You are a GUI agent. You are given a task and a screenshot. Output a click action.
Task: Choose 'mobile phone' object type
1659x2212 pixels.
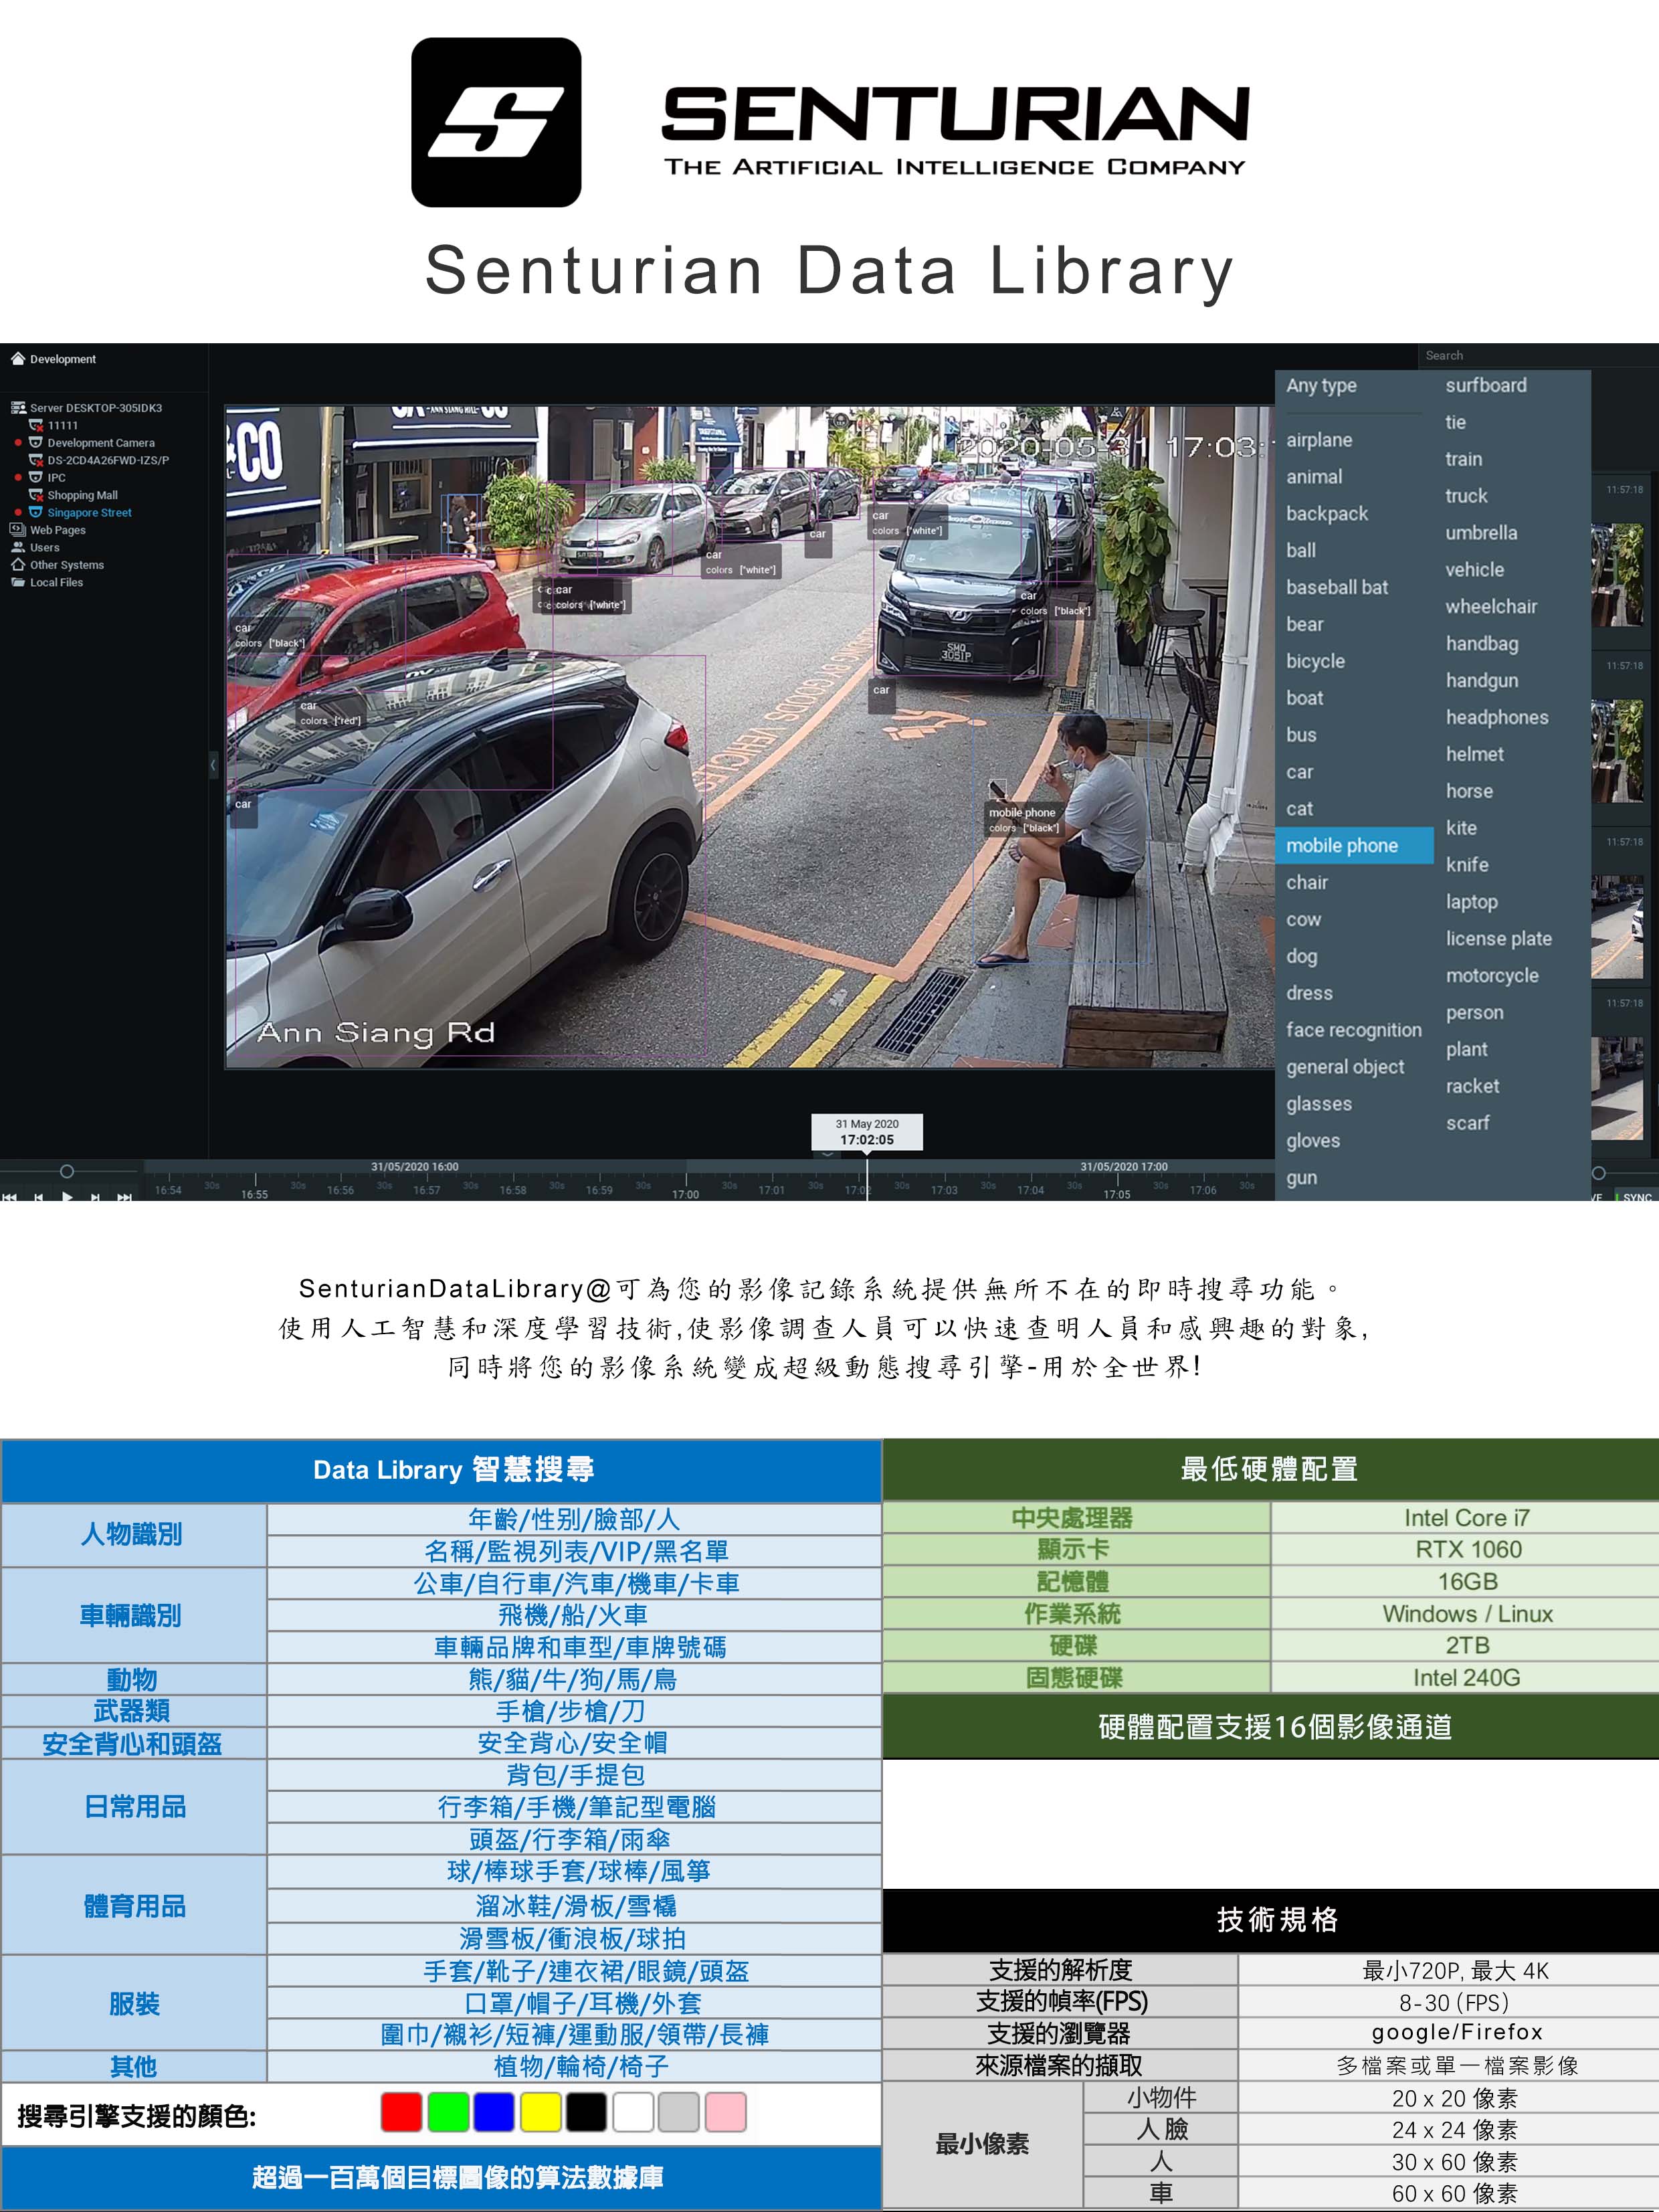(x=1354, y=845)
